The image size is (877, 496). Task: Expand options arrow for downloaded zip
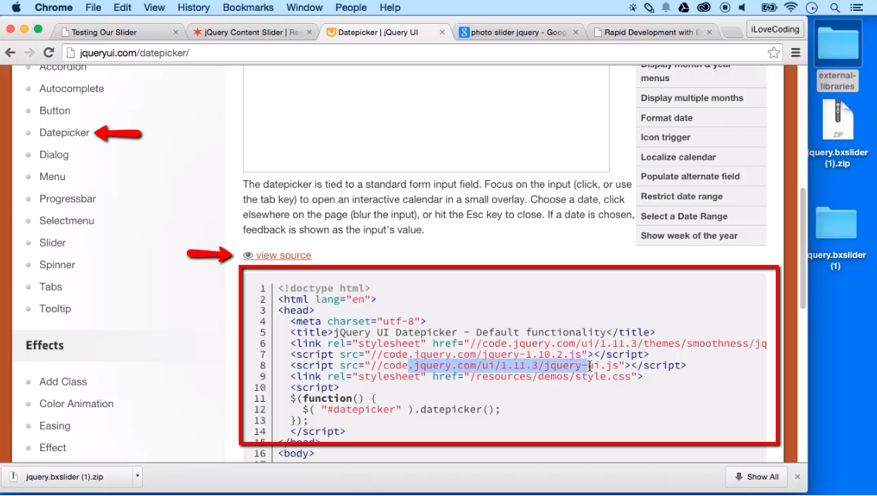tap(137, 477)
